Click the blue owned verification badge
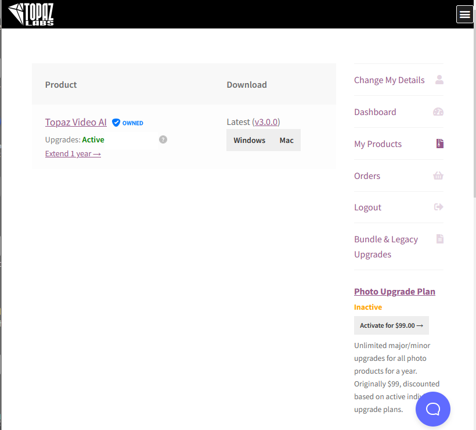Image resolution: width=476 pixels, height=430 pixels. coord(116,123)
